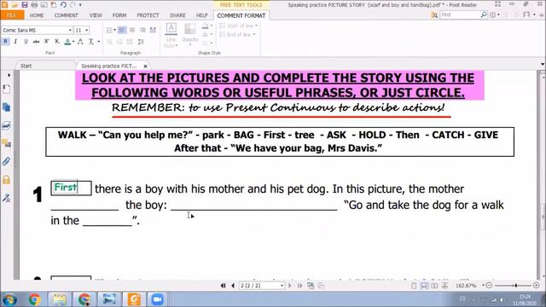
Task: Switch to the COMMENT ribbon tab
Action: pyautogui.click(x=67, y=15)
